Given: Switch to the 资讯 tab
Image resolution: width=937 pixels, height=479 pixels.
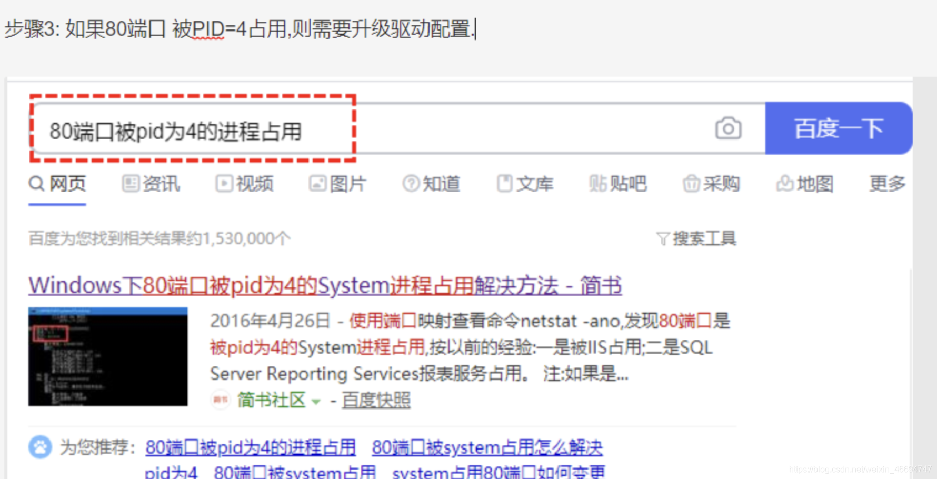Looking at the screenshot, I should (151, 184).
